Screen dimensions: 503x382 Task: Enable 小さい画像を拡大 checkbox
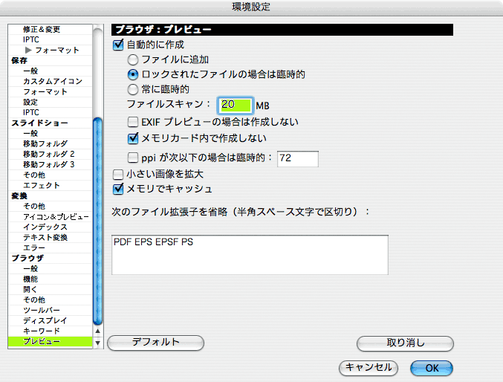118,175
